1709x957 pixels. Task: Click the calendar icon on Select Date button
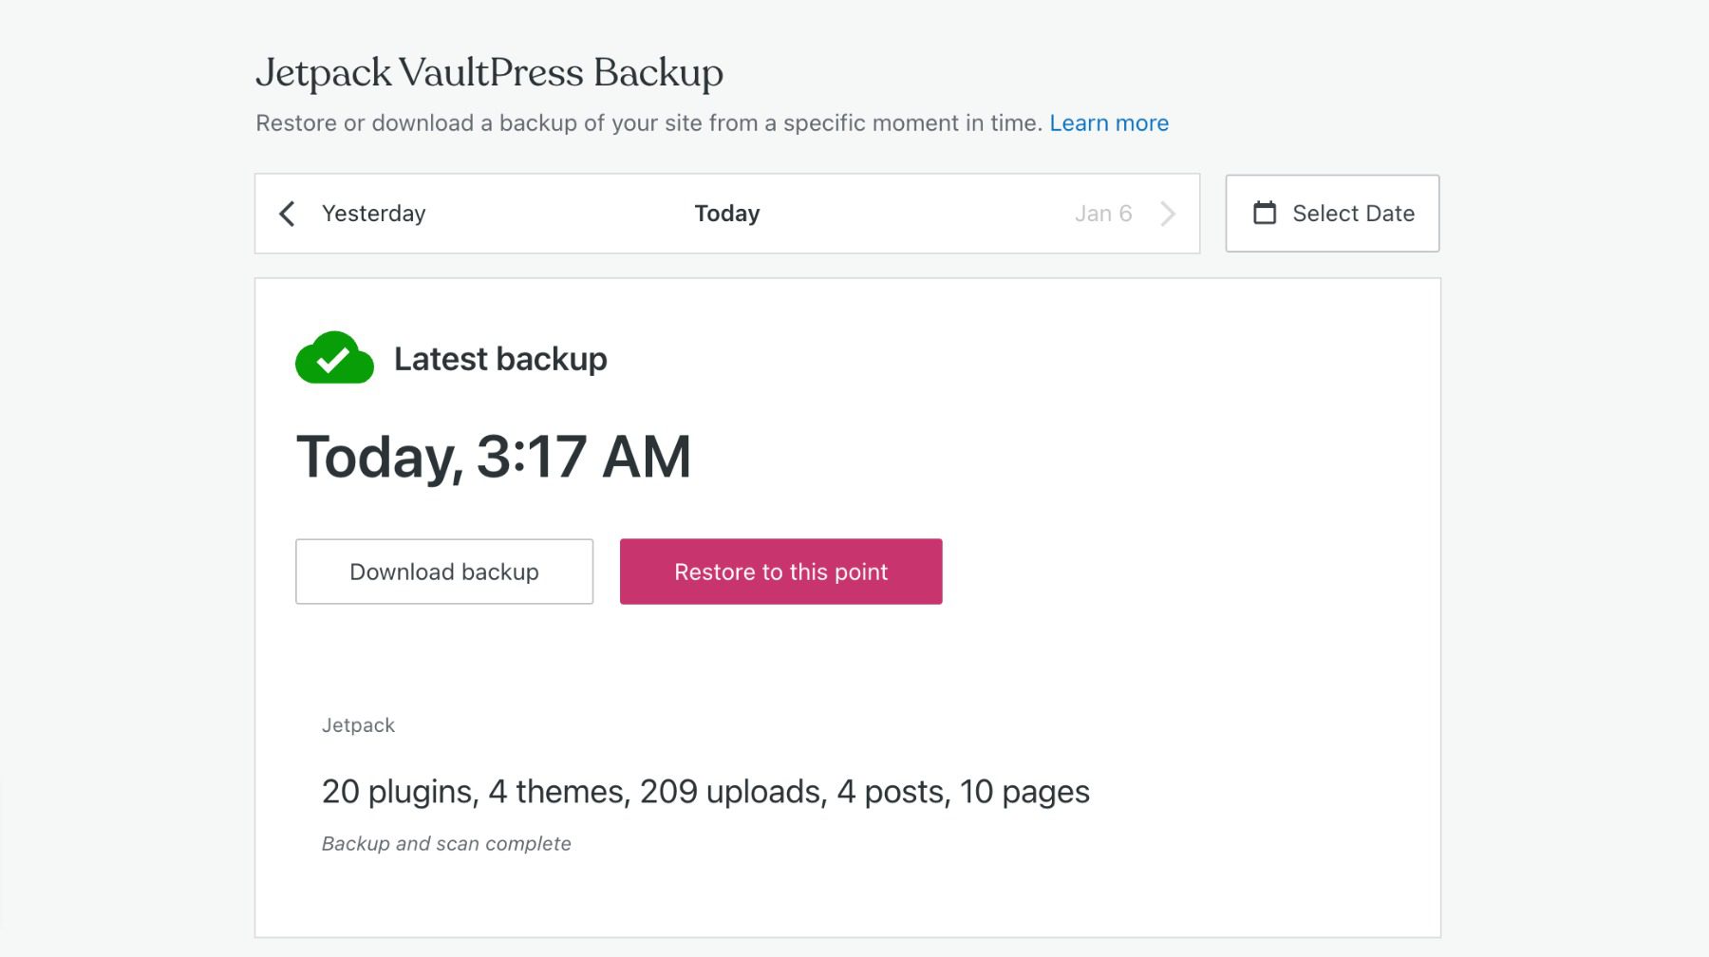1265,213
